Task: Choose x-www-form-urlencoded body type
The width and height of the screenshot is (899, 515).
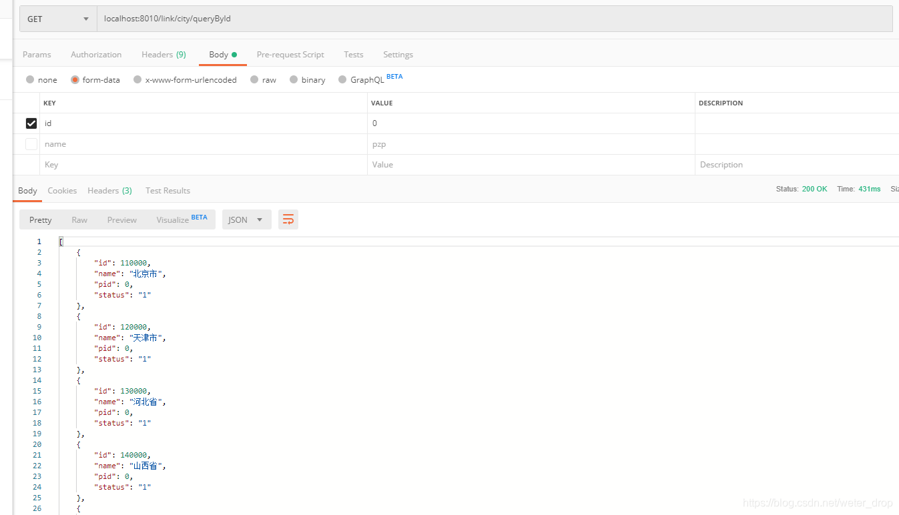Action: [x=137, y=79]
